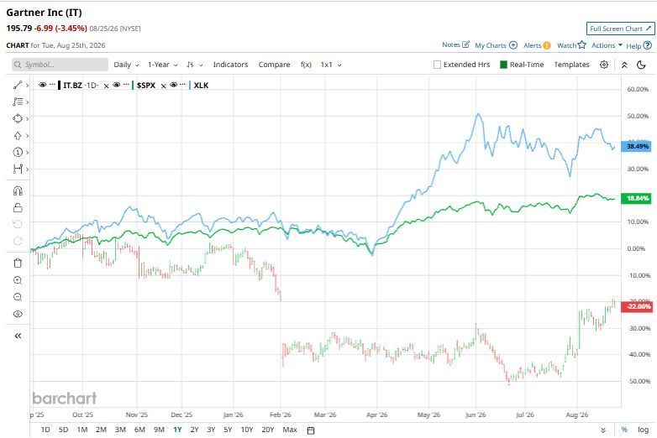This screenshot has width=657, height=438.
Task: Click the Watch star icon
Action: [x=582, y=44]
